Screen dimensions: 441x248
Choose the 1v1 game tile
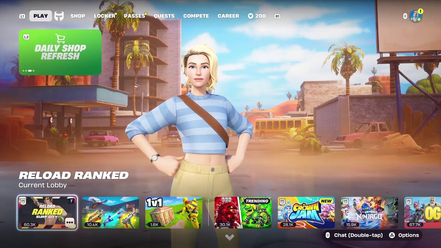(174, 213)
